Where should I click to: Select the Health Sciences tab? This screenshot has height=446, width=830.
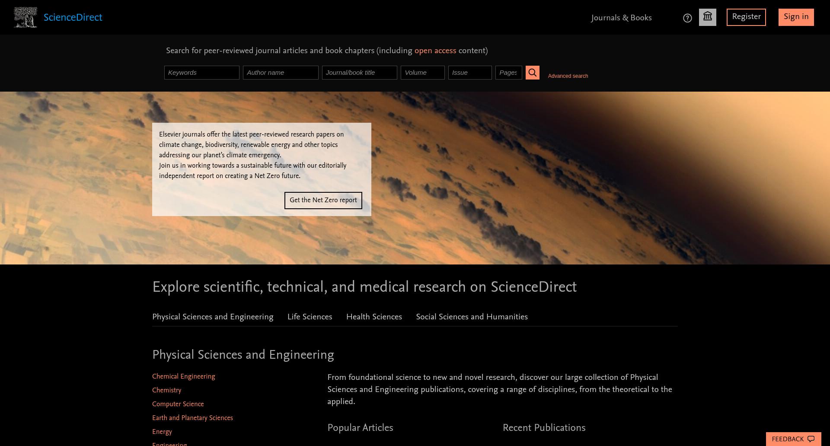coord(374,317)
